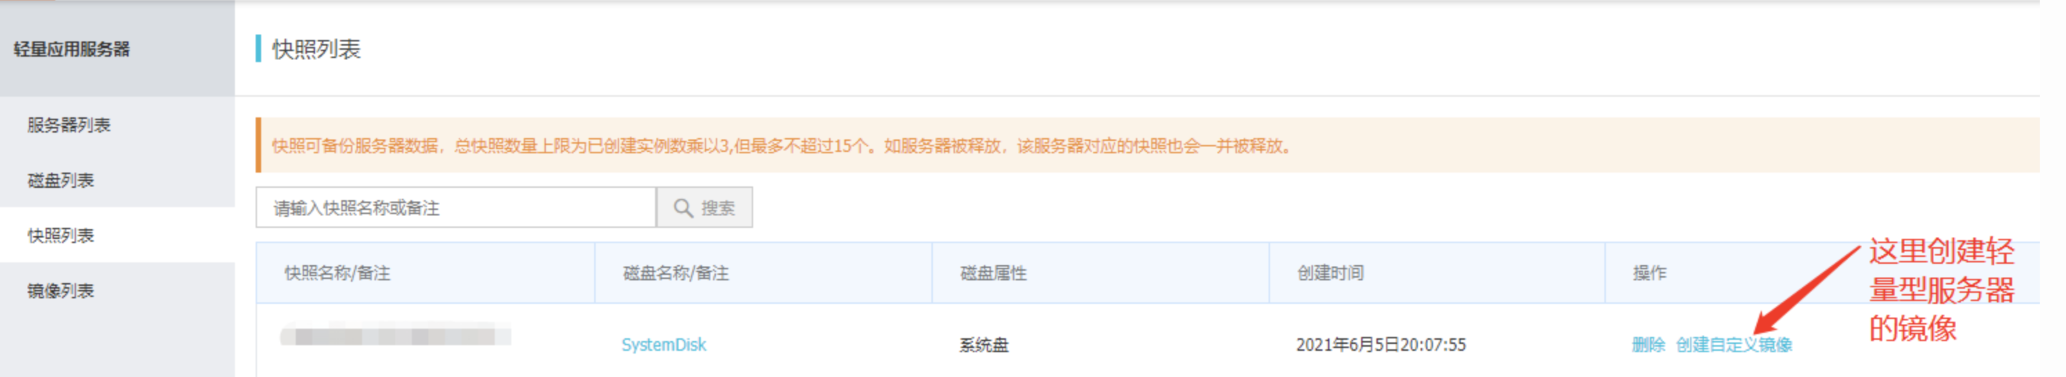
Task: Click the 系统盘 disk attribute cell
Action: [983, 345]
